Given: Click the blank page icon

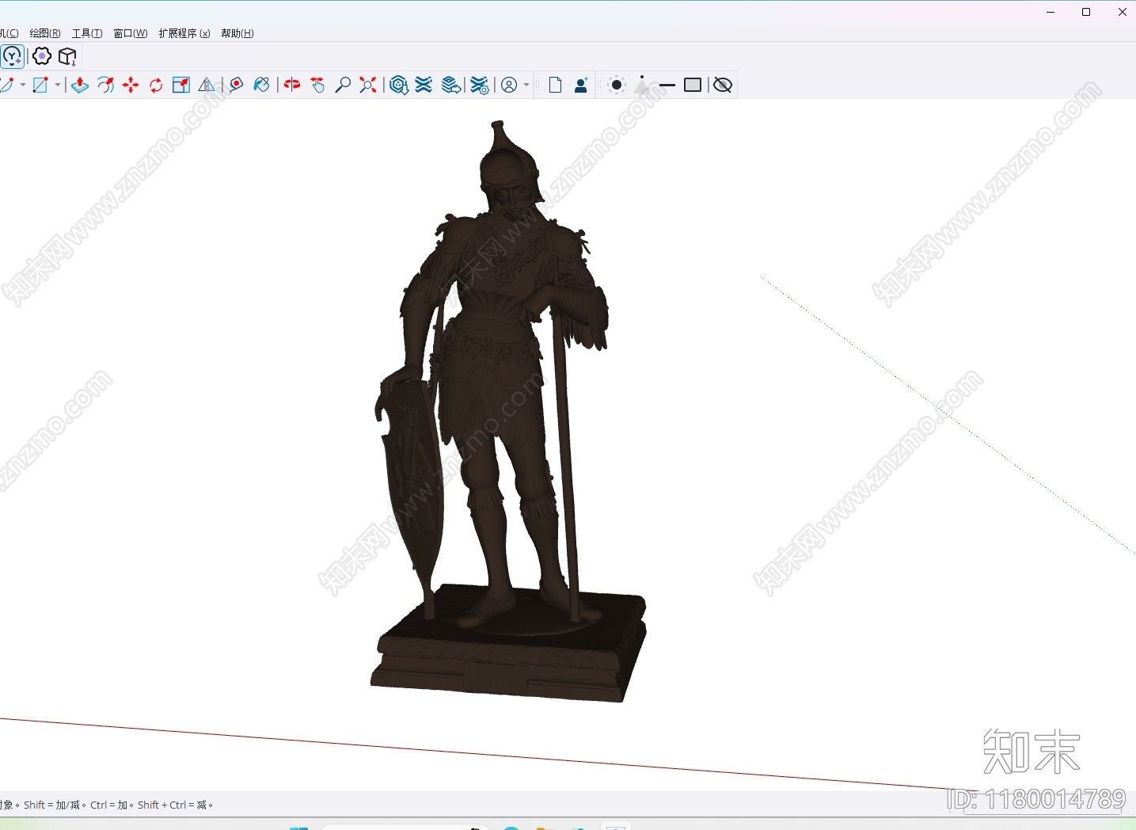Looking at the screenshot, I should point(555,85).
